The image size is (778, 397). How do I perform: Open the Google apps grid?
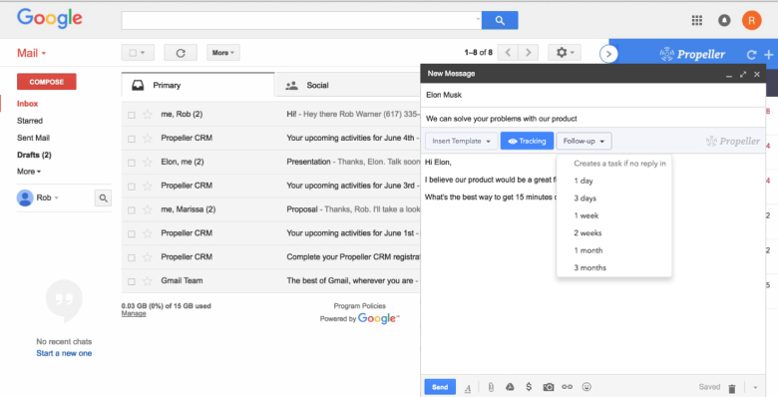click(696, 20)
